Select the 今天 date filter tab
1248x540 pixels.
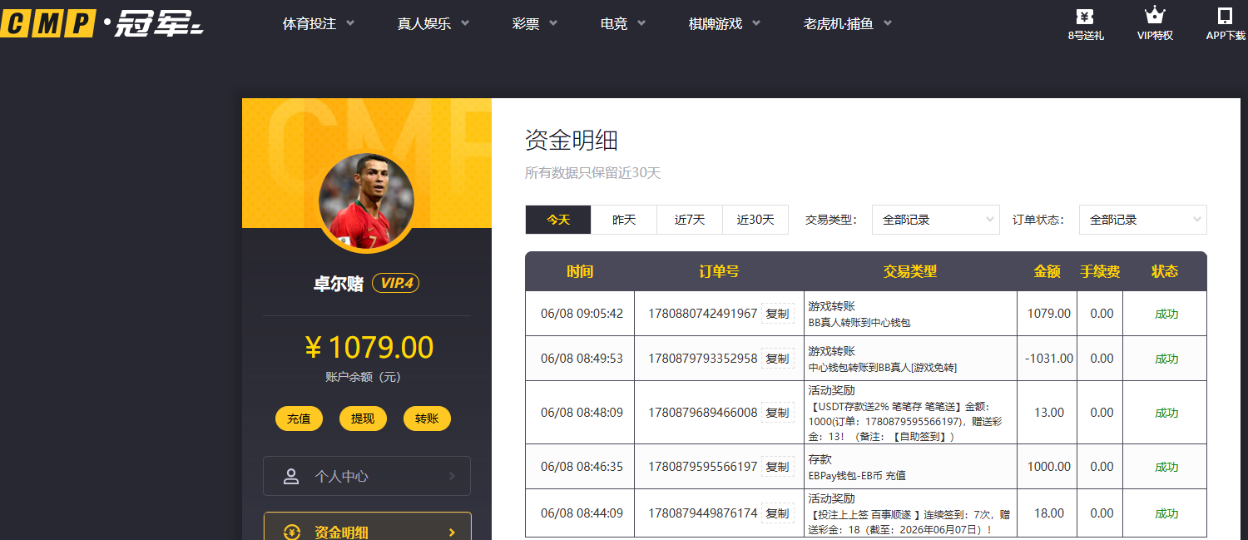click(x=558, y=220)
